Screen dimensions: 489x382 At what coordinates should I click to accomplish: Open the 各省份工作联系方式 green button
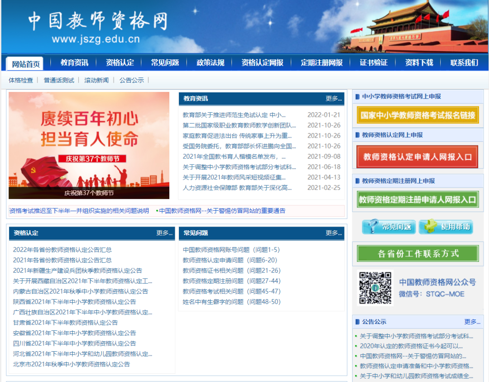tap(418, 253)
